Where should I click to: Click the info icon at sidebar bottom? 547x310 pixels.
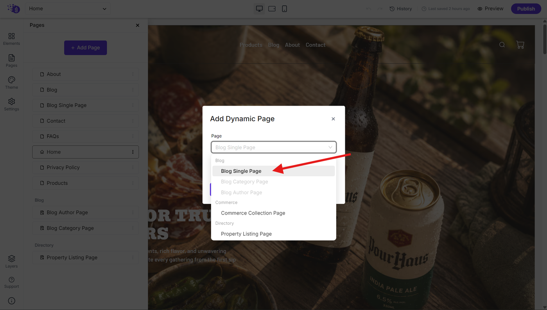coord(11,301)
